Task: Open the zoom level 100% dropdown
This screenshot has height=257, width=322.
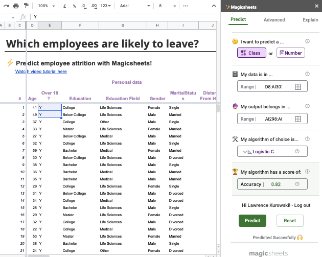Action: [46, 6]
